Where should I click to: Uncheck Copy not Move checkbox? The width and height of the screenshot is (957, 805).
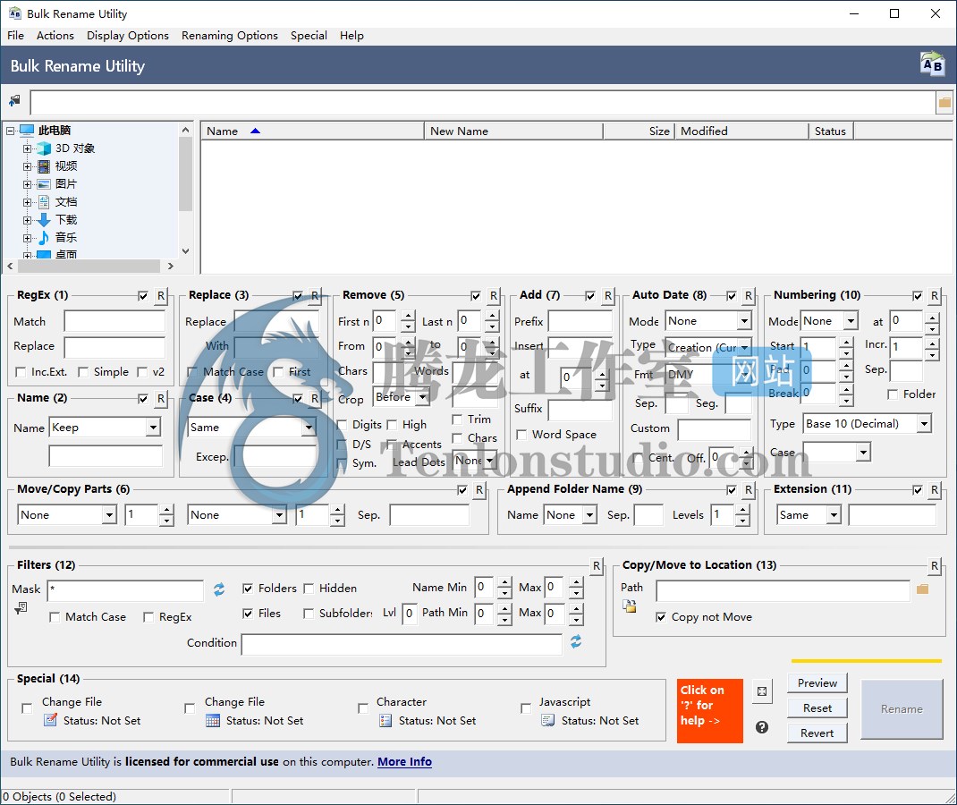tap(661, 617)
